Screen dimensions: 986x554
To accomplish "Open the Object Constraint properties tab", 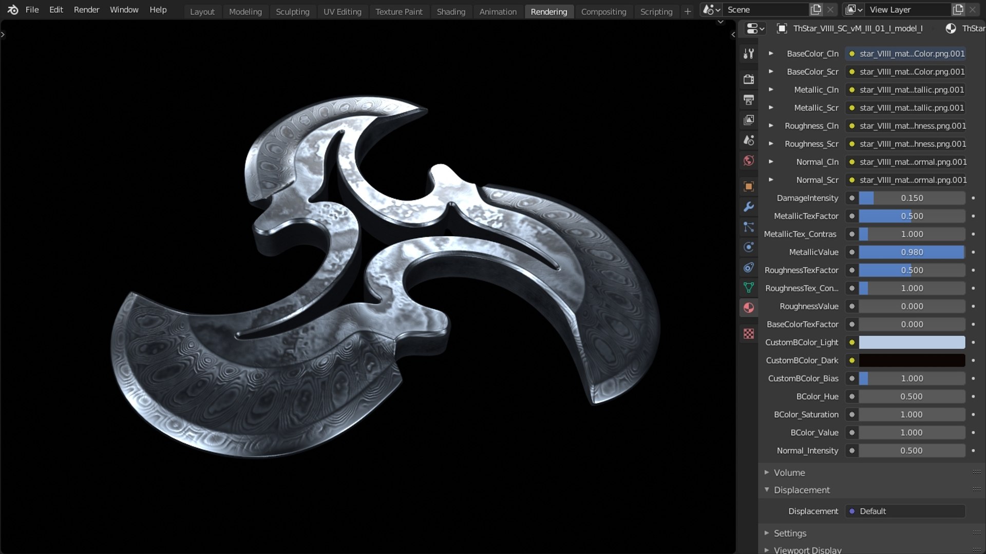I will [749, 267].
